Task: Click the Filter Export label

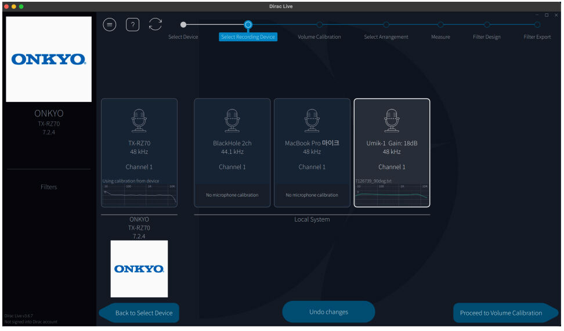Action: point(537,37)
